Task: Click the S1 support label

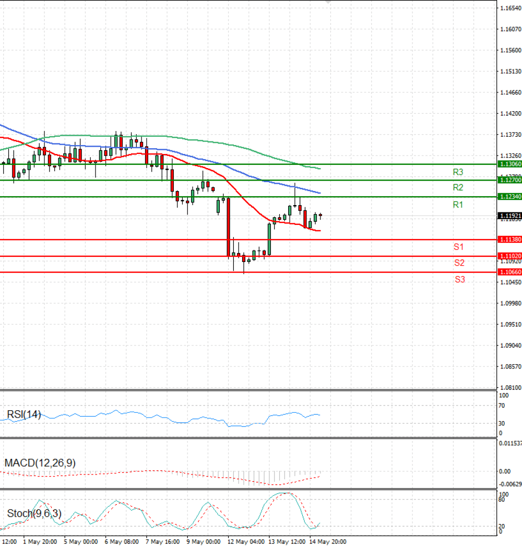Action: (x=458, y=247)
